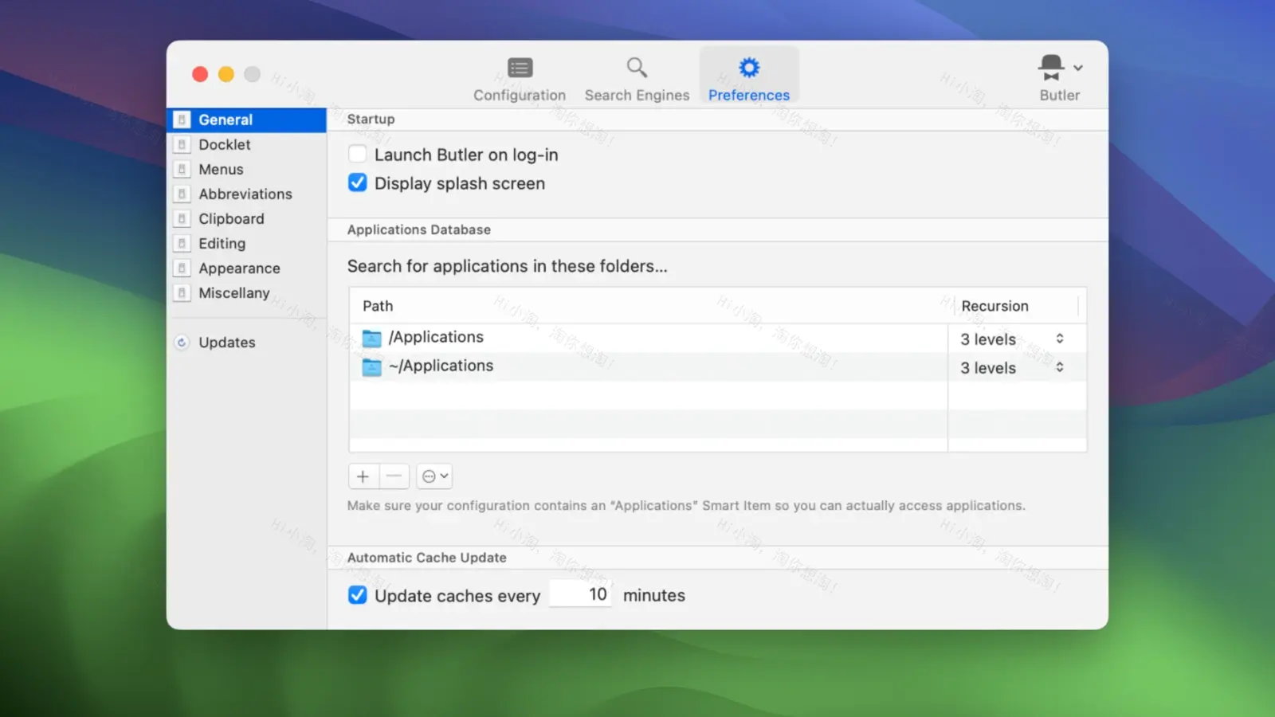
Task: Disable Update caches every option
Action: [357, 594]
